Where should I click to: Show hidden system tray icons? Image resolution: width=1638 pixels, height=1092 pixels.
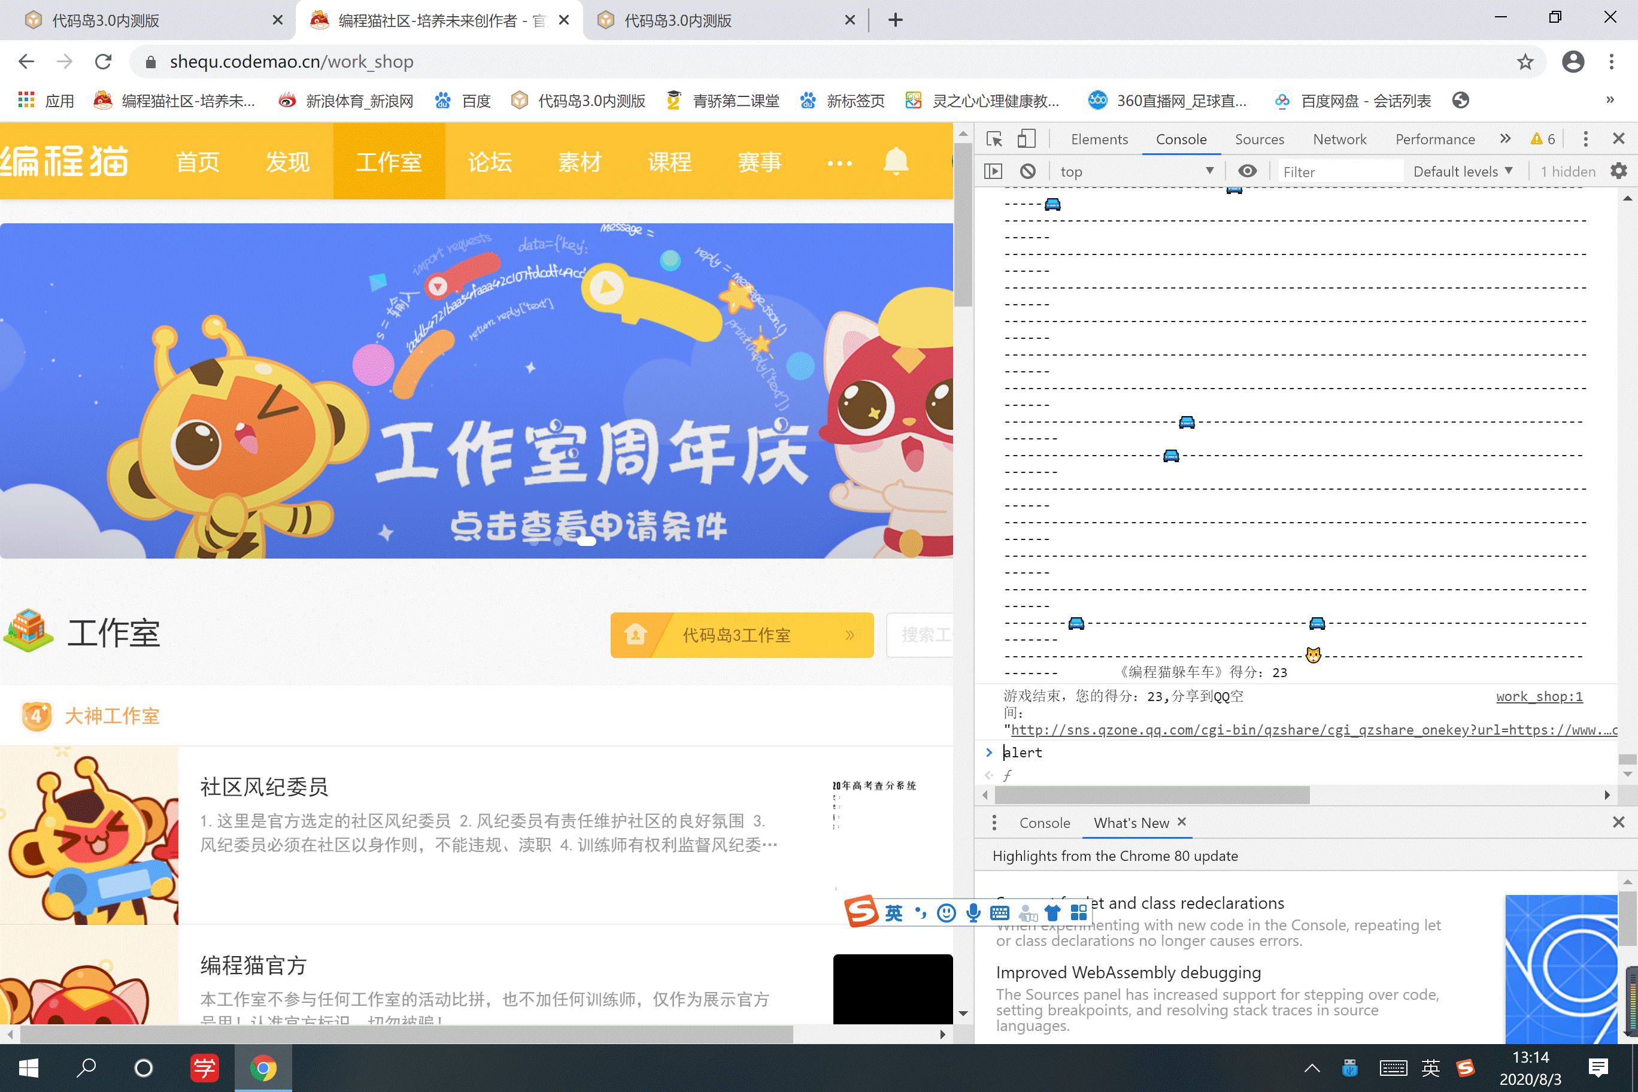1312,1068
